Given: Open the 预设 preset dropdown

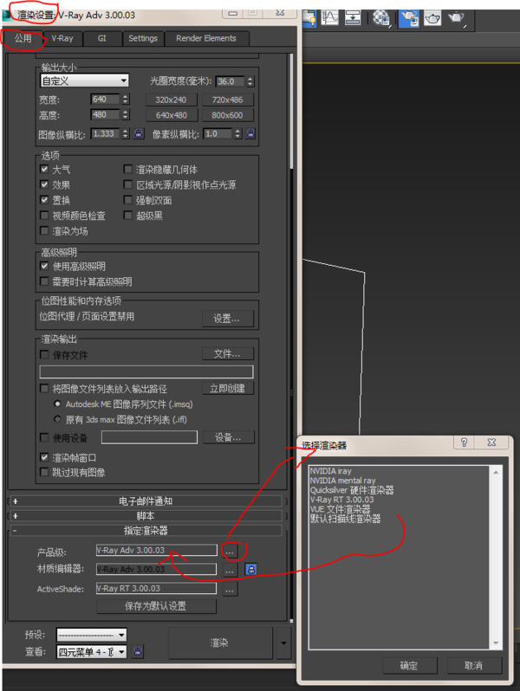Looking at the screenshot, I should (91, 635).
